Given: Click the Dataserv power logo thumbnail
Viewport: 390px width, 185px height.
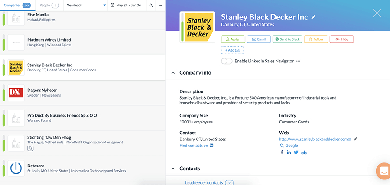Looking at the screenshot, I should pyautogui.click(x=16, y=169).
